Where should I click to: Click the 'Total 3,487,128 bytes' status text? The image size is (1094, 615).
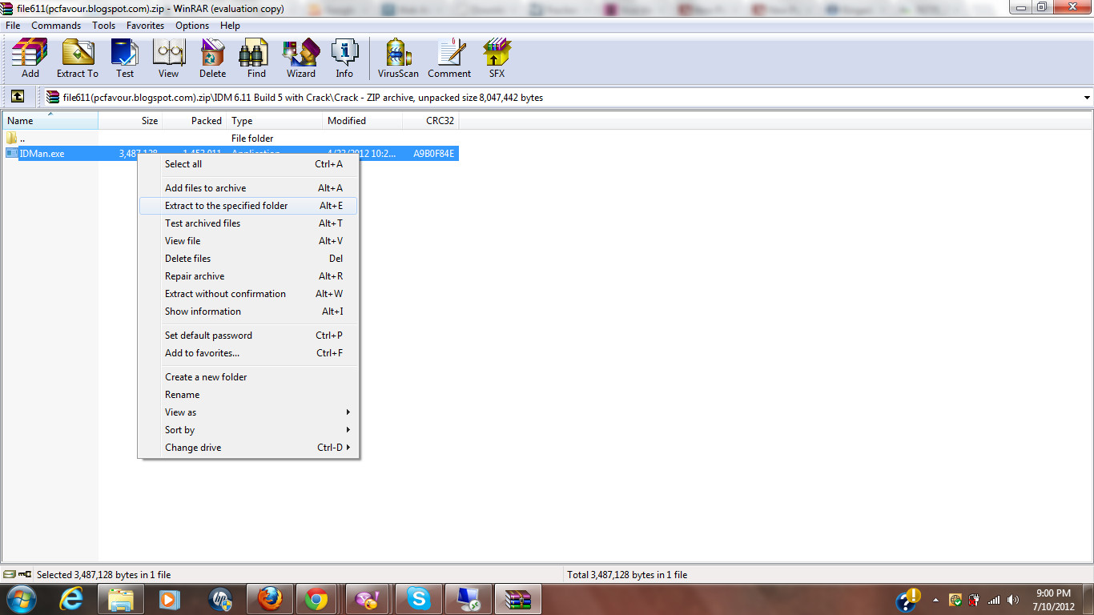click(627, 574)
